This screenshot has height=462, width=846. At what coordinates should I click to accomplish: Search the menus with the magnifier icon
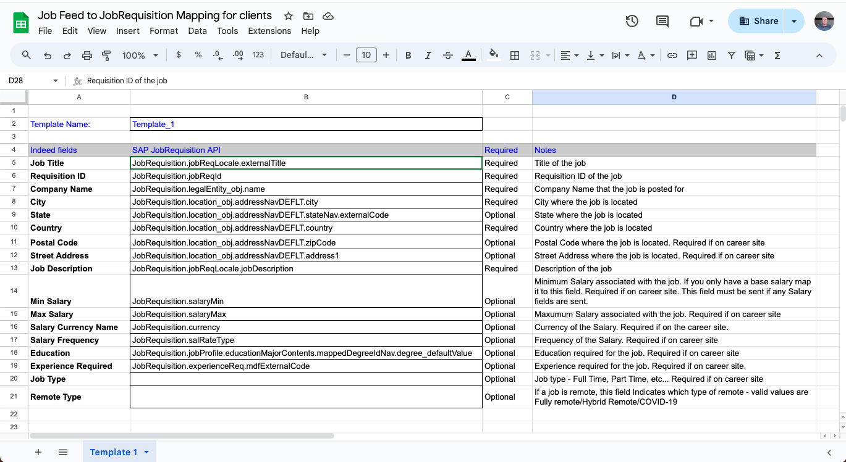(27, 55)
